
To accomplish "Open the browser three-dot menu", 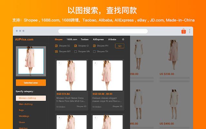I will (x=190, y=31).
